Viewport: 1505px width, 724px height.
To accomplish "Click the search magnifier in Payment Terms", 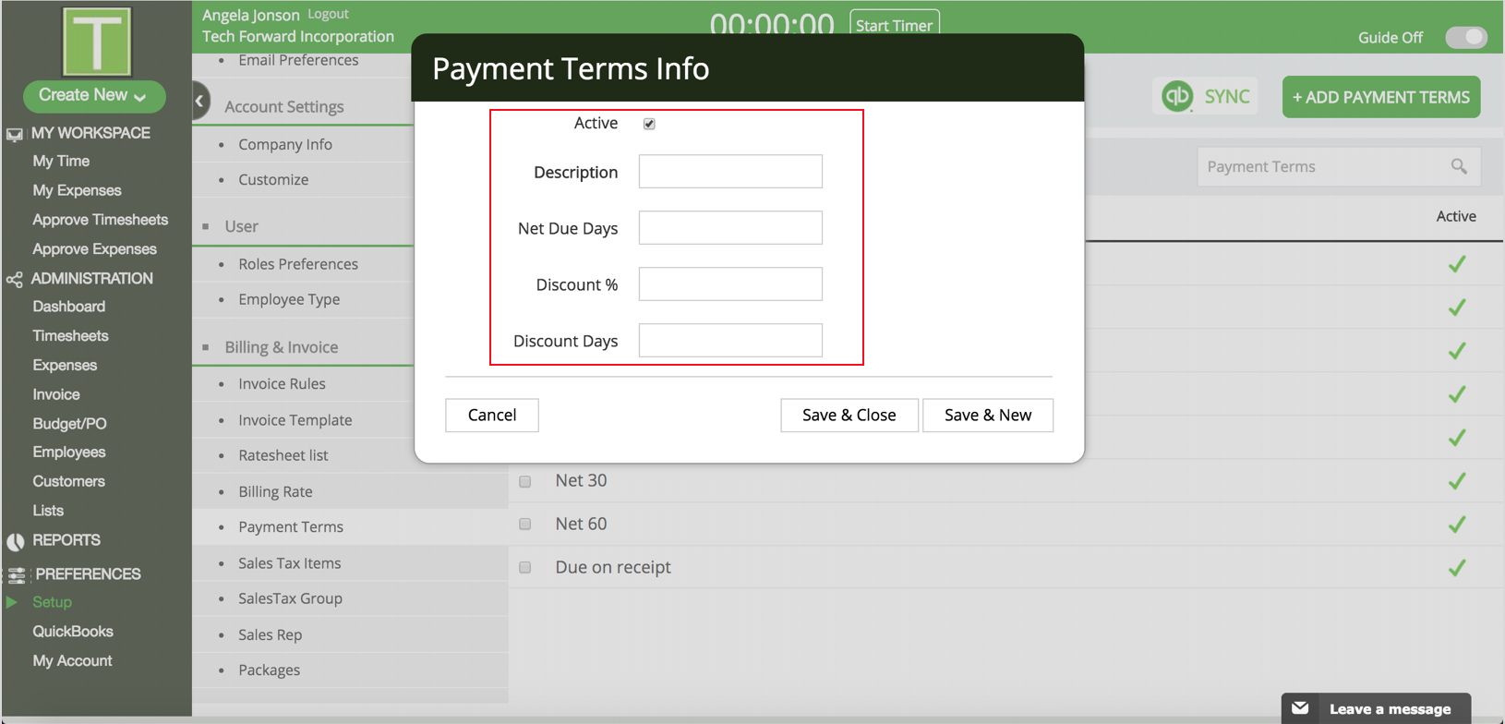I will click(1458, 166).
